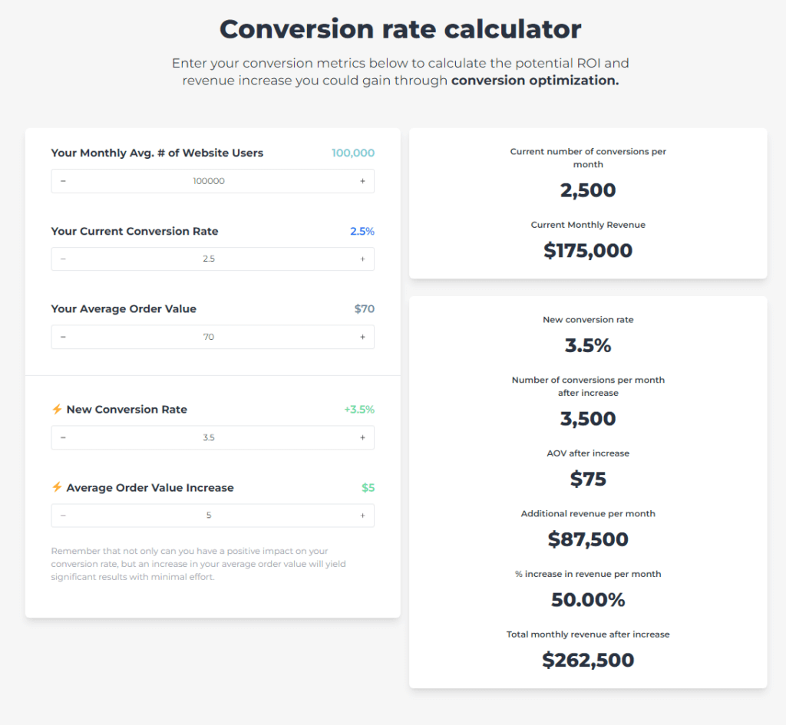This screenshot has height=725, width=786.
Task: Click the Conversion rate calculator heading
Action: pos(400,29)
